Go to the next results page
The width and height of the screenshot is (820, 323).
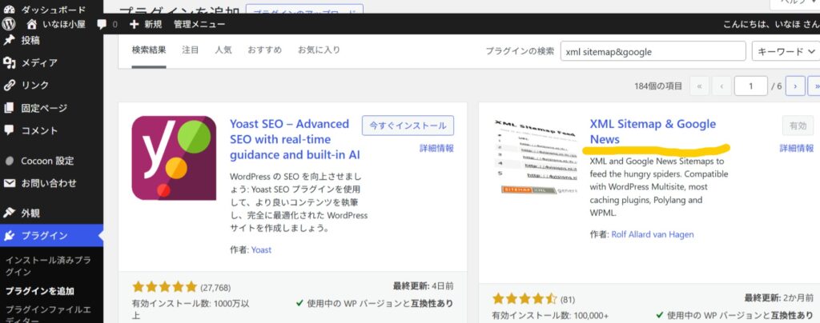(795, 86)
